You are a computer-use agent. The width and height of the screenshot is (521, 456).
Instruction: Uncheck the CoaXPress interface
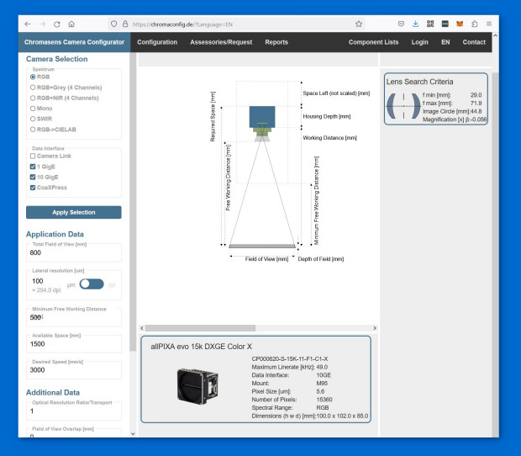(x=33, y=188)
